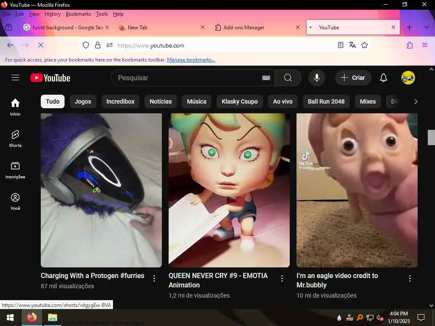Click the URL address bar
Image resolution: width=435 pixels, height=326 pixels.
pyautogui.click(x=225, y=45)
